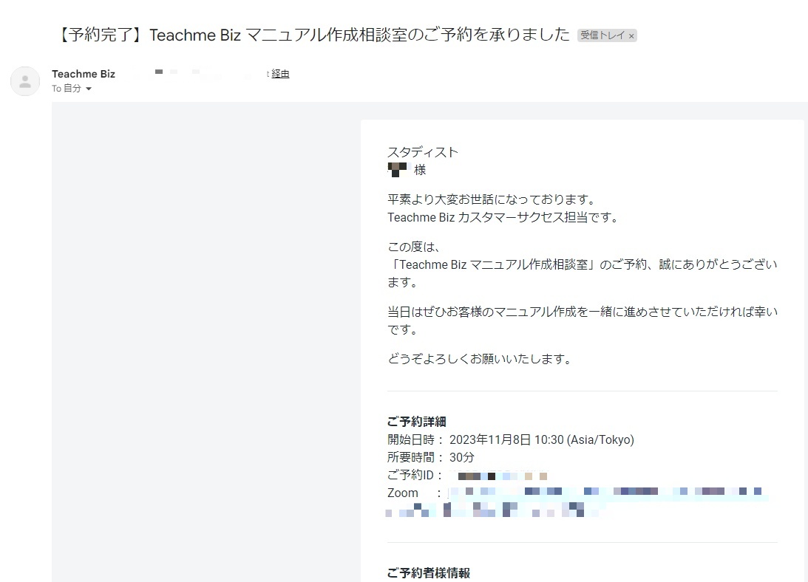Image resolution: width=808 pixels, height=582 pixels.
Task: Remove the 受信トレイ label with its x
Action: tap(631, 35)
